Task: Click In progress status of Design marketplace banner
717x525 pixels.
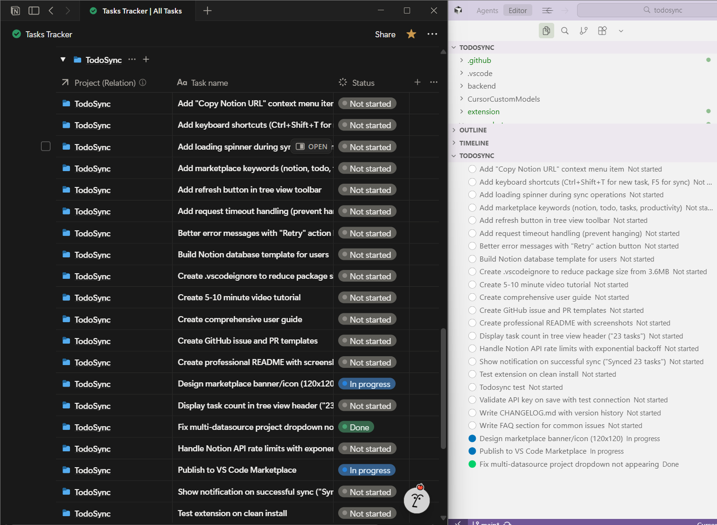Action: 367,384
